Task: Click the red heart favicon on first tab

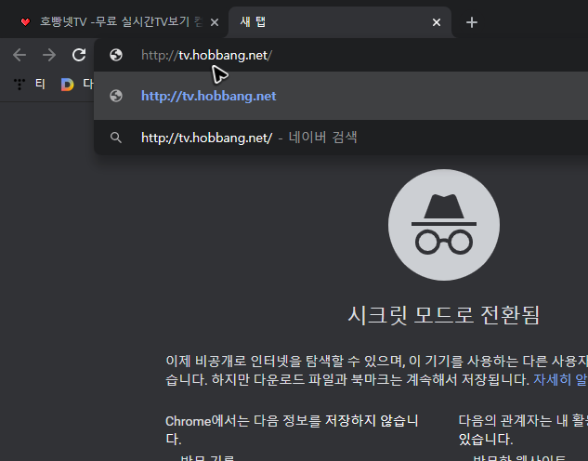Action: point(25,22)
